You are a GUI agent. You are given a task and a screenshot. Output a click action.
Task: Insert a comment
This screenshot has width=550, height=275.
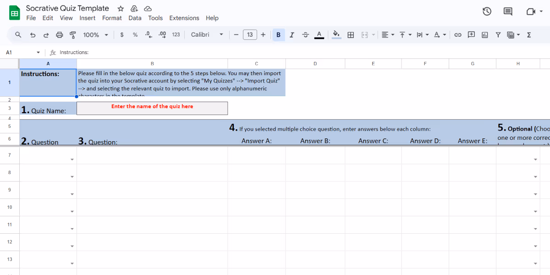(x=471, y=34)
